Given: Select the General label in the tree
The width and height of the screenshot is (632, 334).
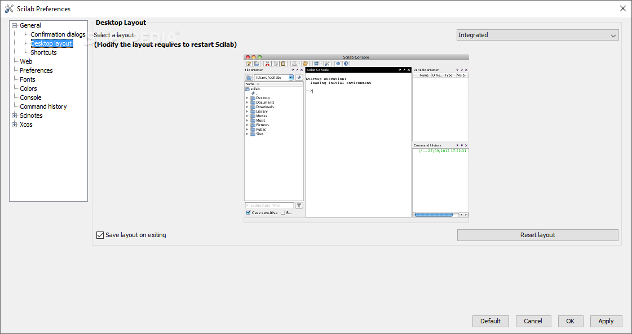Looking at the screenshot, I should coord(30,25).
